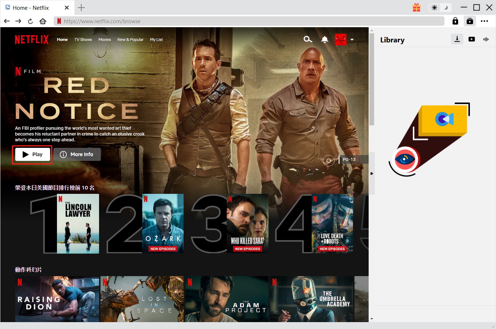Open More Info for Red Notice
Image resolution: width=496 pixels, height=329 pixels.
(x=77, y=154)
